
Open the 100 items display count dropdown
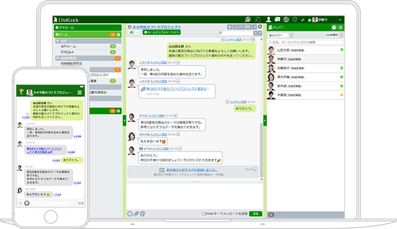click(x=333, y=35)
